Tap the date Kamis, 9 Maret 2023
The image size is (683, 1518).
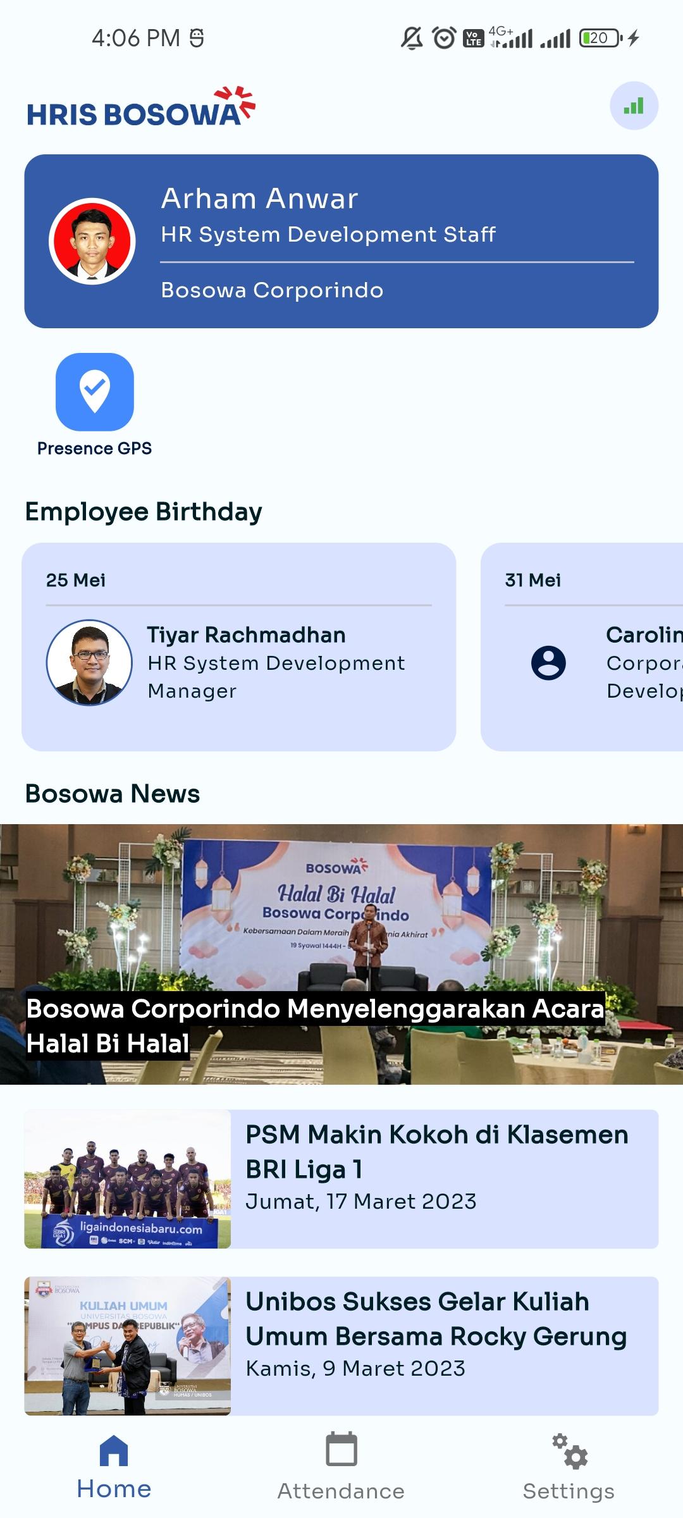point(355,1369)
